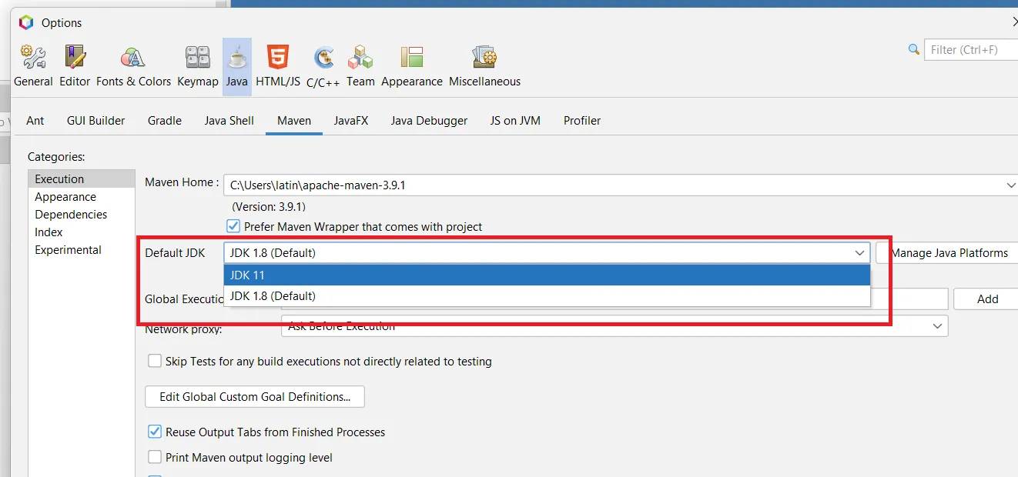Click the Add button
1018x477 pixels.
pyautogui.click(x=987, y=299)
